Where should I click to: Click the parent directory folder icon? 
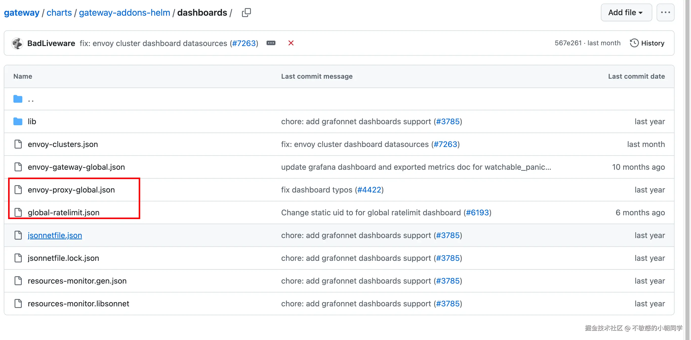[18, 99]
